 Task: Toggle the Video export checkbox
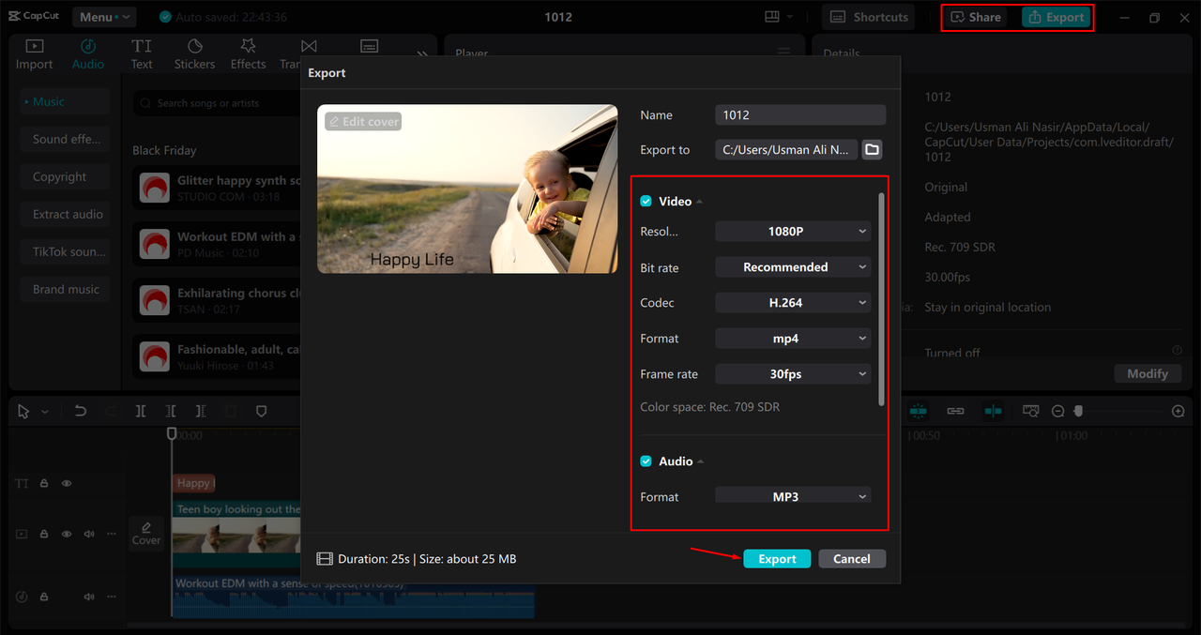[646, 202]
